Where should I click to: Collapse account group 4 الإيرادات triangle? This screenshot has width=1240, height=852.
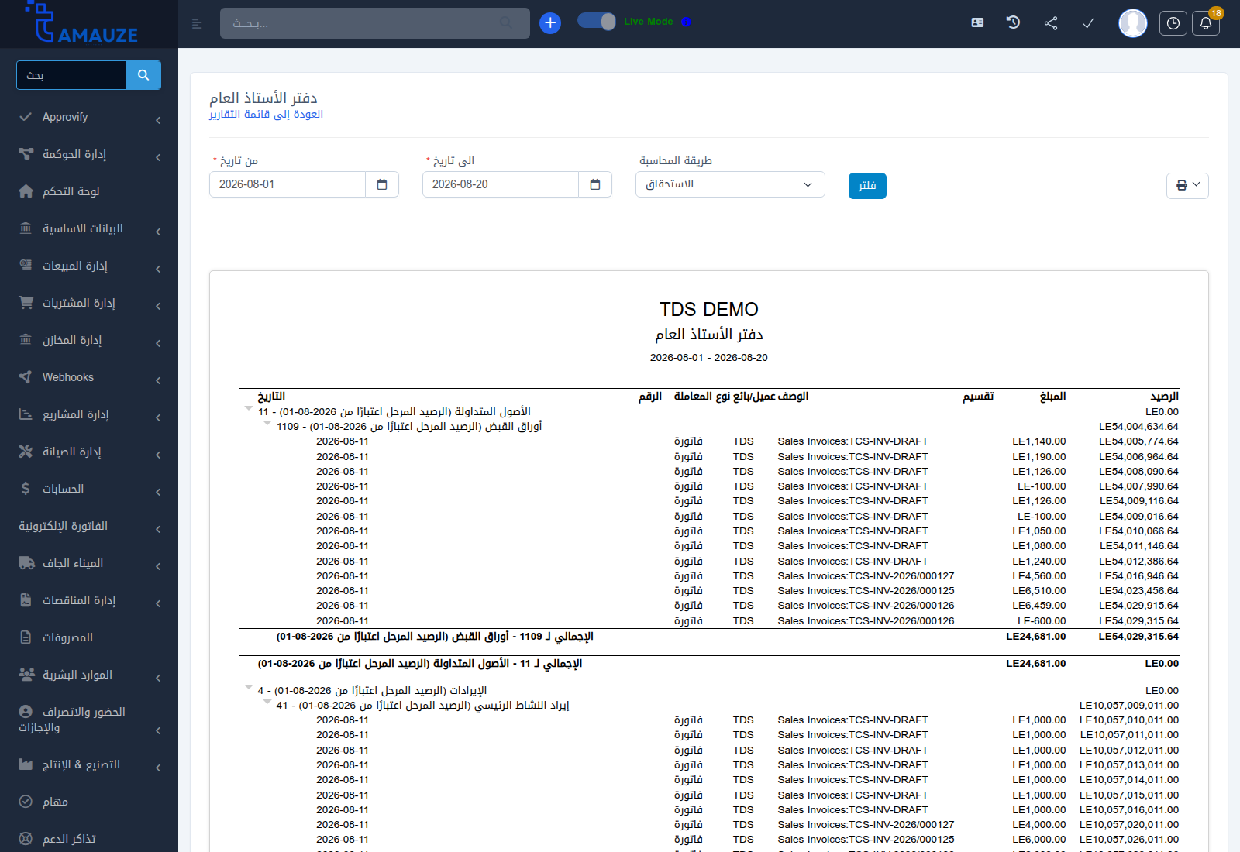click(249, 687)
